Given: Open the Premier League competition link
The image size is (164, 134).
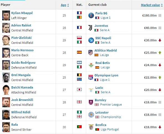Looking at the screenshot, I should (111, 104).
